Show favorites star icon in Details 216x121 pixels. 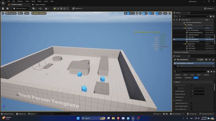pyautogui.click(x=211, y=72)
